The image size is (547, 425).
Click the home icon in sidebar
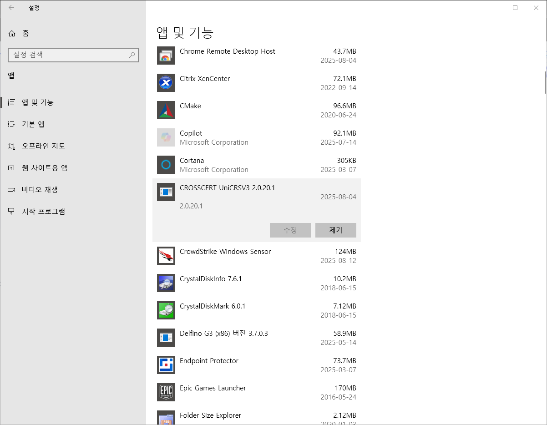tap(12, 33)
